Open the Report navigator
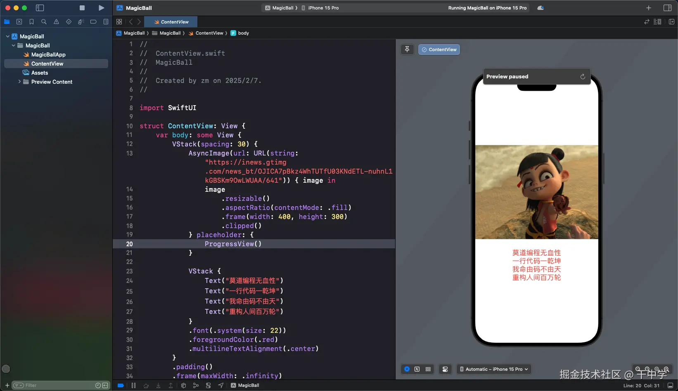The height and width of the screenshot is (391, 678). [x=106, y=22]
